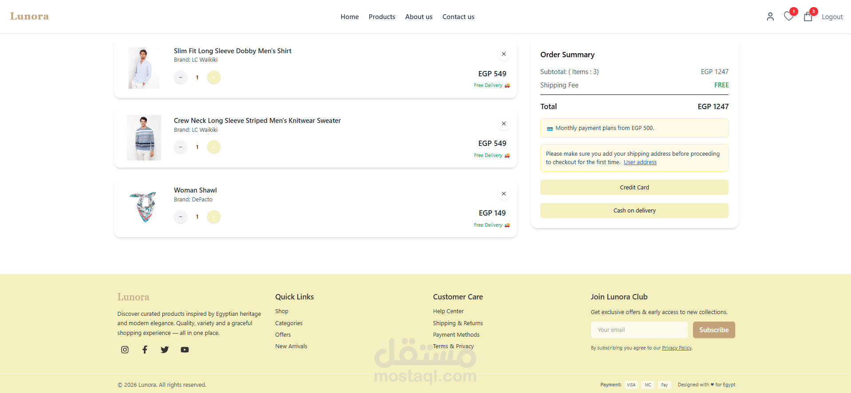Click the VISA payment badge

631,385
